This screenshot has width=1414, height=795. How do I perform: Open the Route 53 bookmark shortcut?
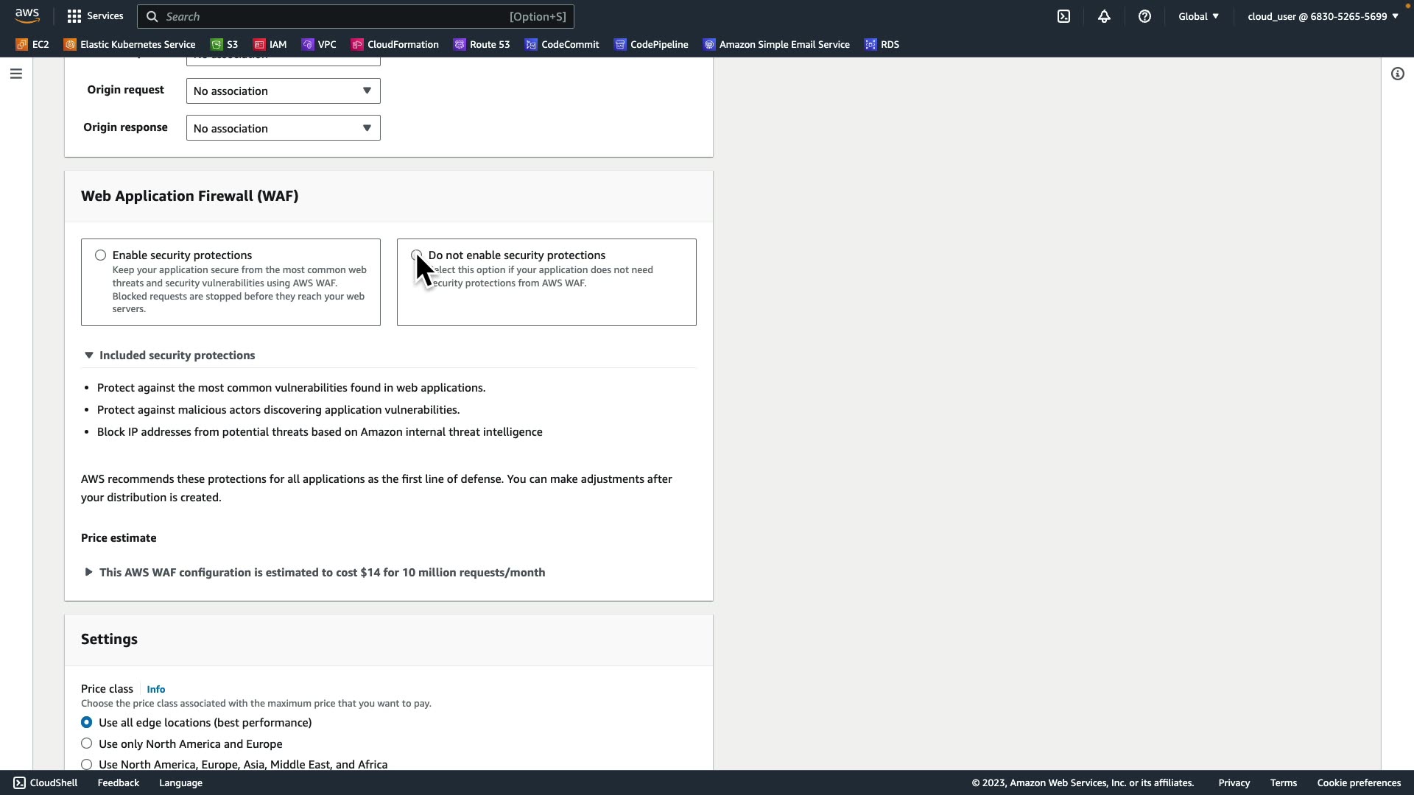[x=482, y=45]
